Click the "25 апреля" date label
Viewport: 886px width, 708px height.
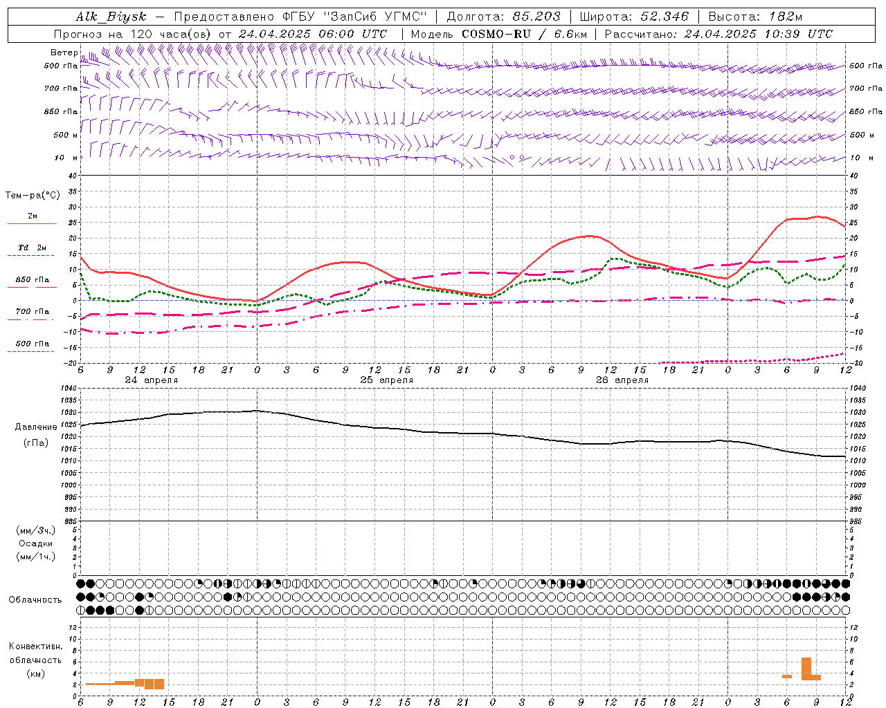(386, 380)
